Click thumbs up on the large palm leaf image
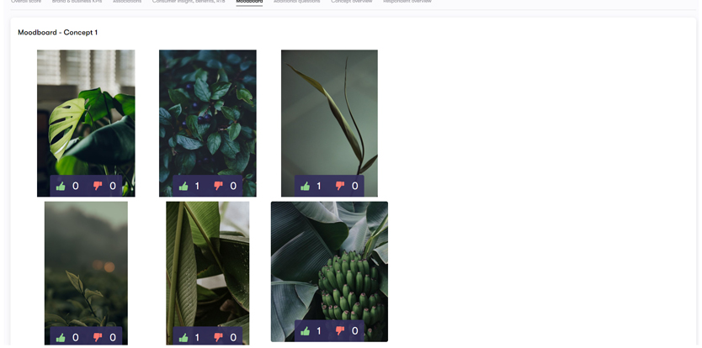702x348 pixels. (x=183, y=337)
